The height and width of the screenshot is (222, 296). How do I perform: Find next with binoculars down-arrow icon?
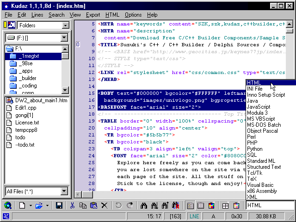(154, 205)
